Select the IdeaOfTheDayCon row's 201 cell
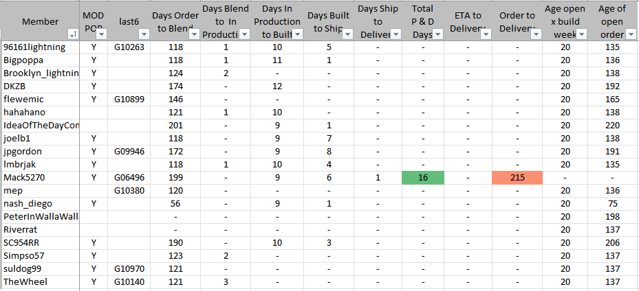 point(175,125)
